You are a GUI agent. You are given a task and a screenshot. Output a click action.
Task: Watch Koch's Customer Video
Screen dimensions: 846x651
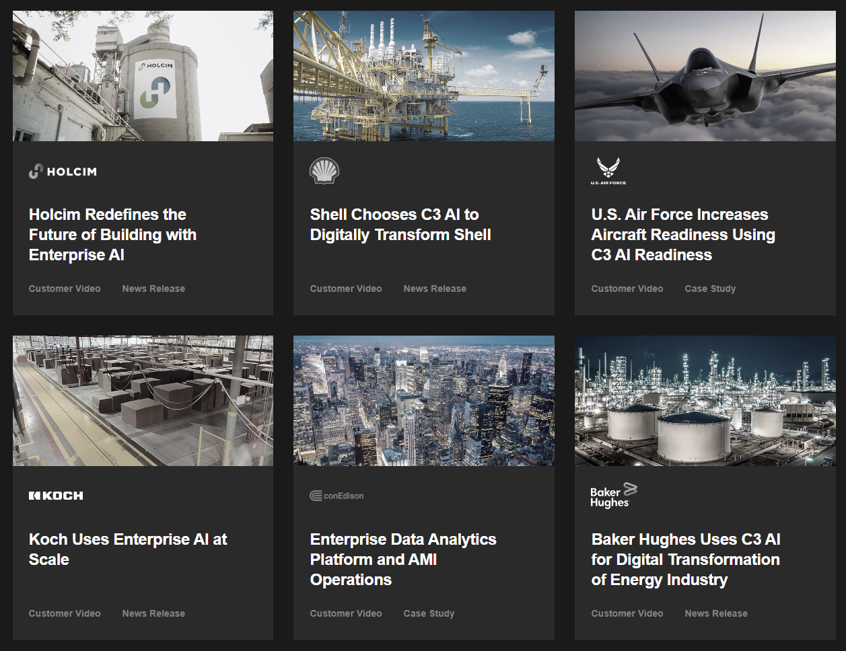(65, 613)
